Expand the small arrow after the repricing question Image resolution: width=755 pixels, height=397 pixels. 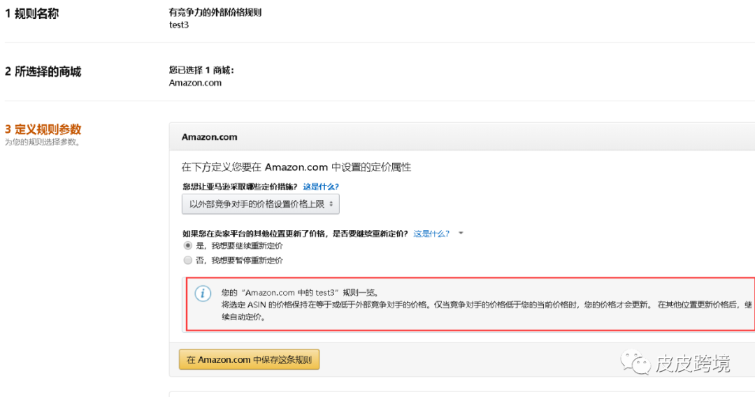pyautogui.click(x=461, y=233)
